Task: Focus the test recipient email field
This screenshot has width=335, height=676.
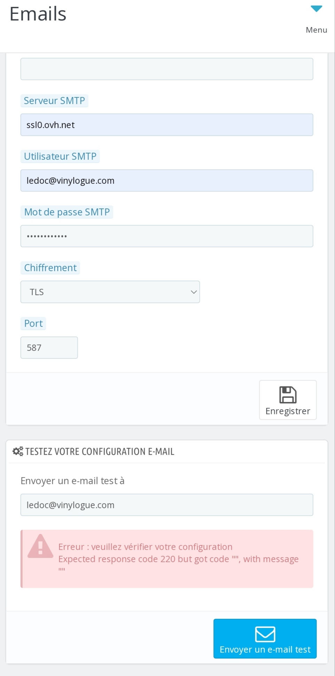Action: pos(166,505)
